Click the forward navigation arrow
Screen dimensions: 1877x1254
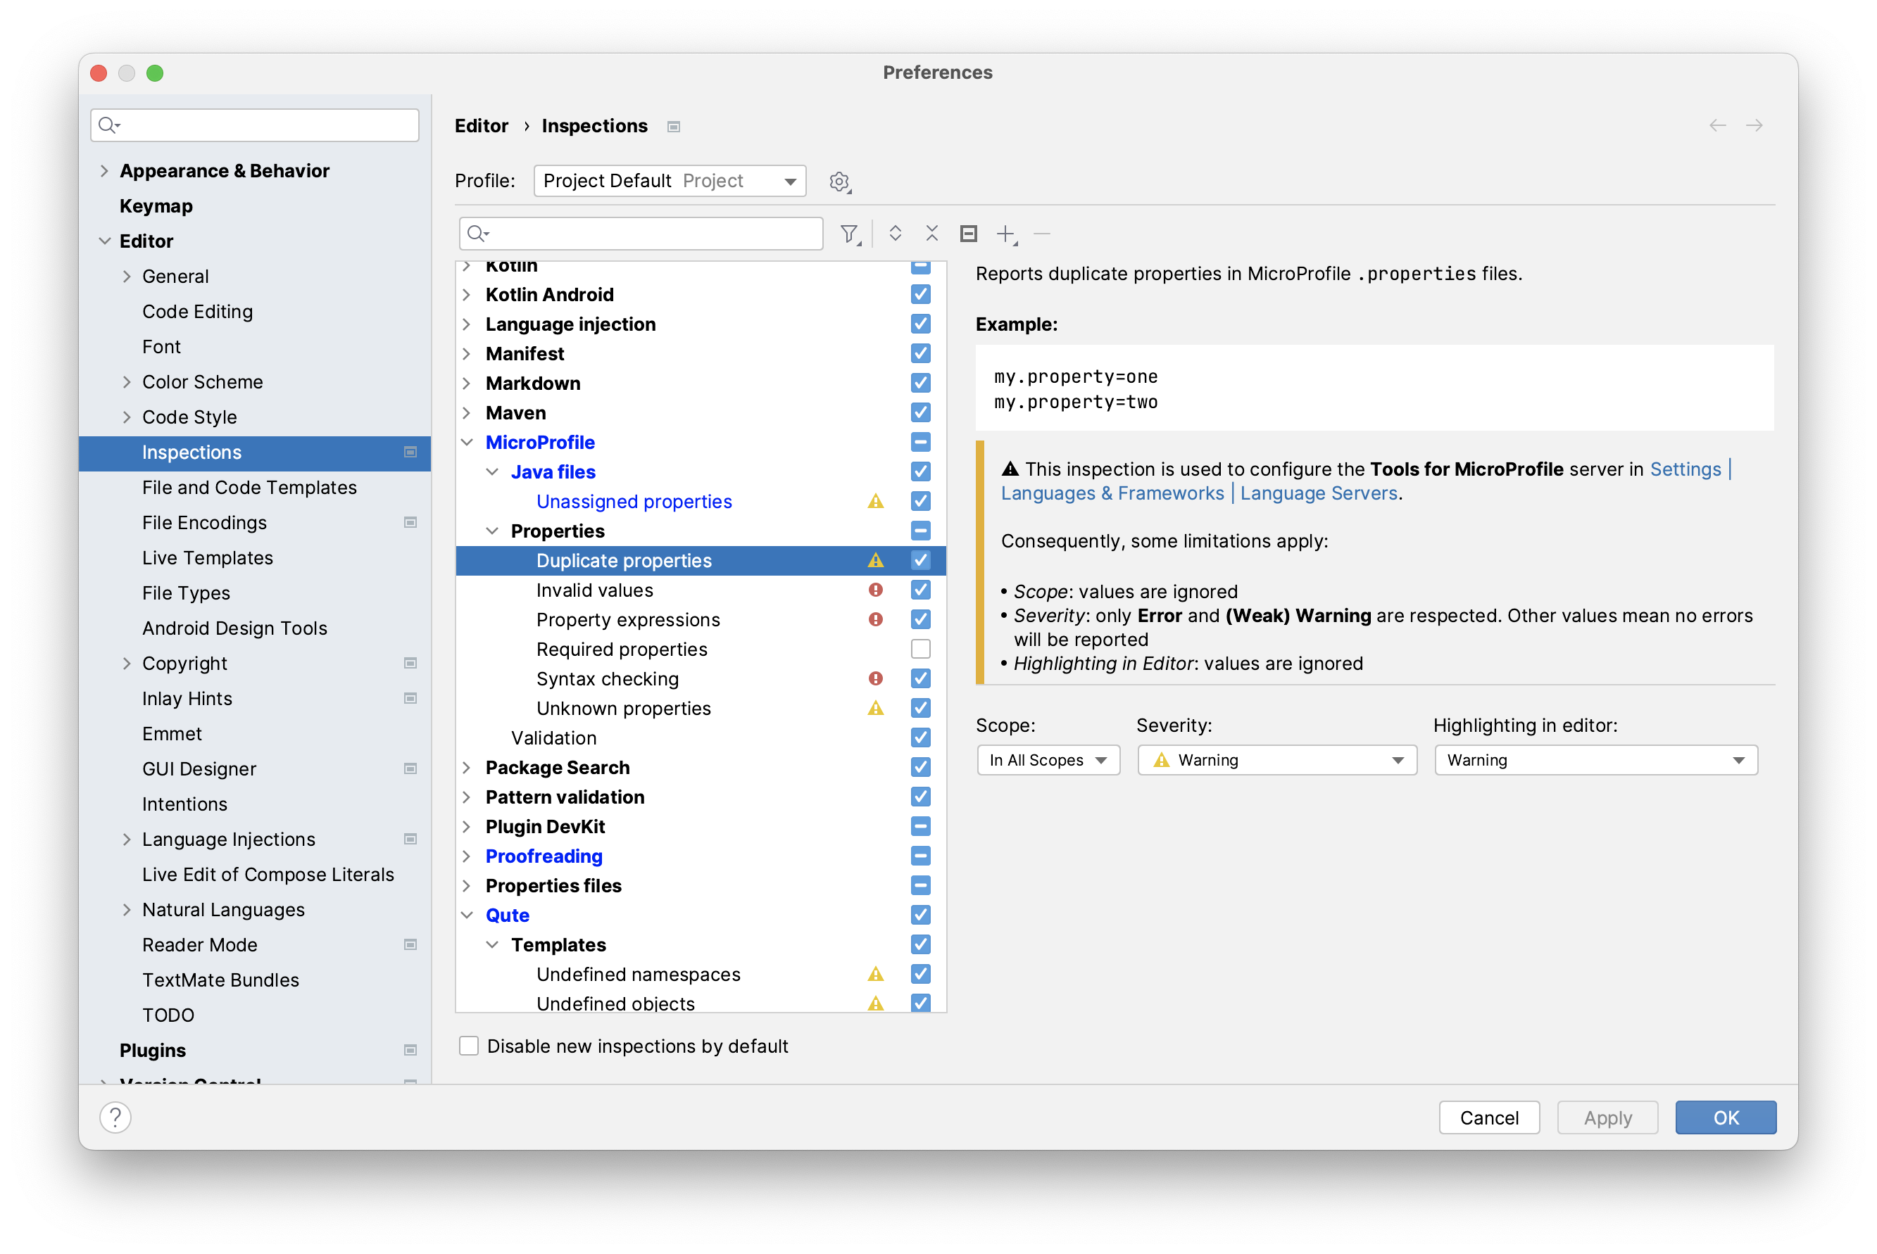[x=1754, y=125]
